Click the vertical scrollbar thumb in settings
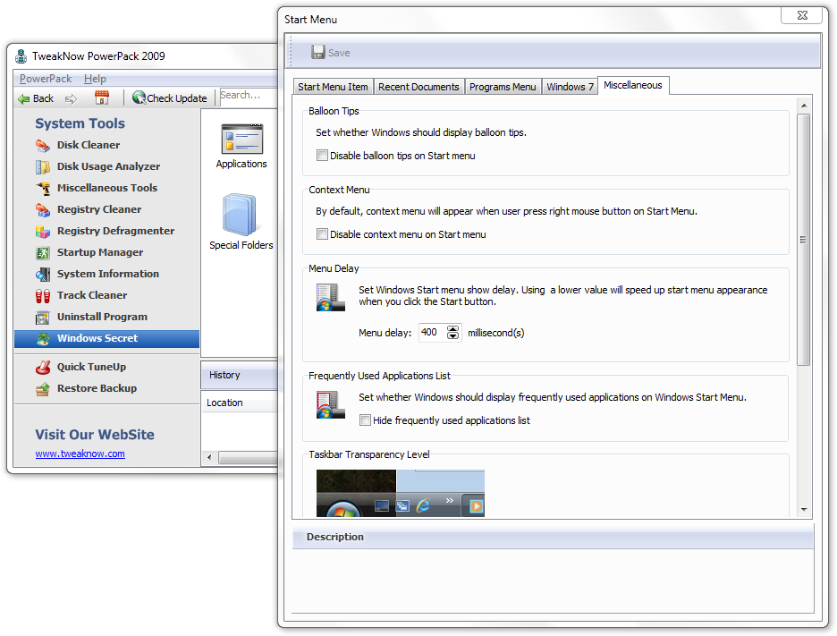Viewport: 837px width, 636px height. pos(804,240)
